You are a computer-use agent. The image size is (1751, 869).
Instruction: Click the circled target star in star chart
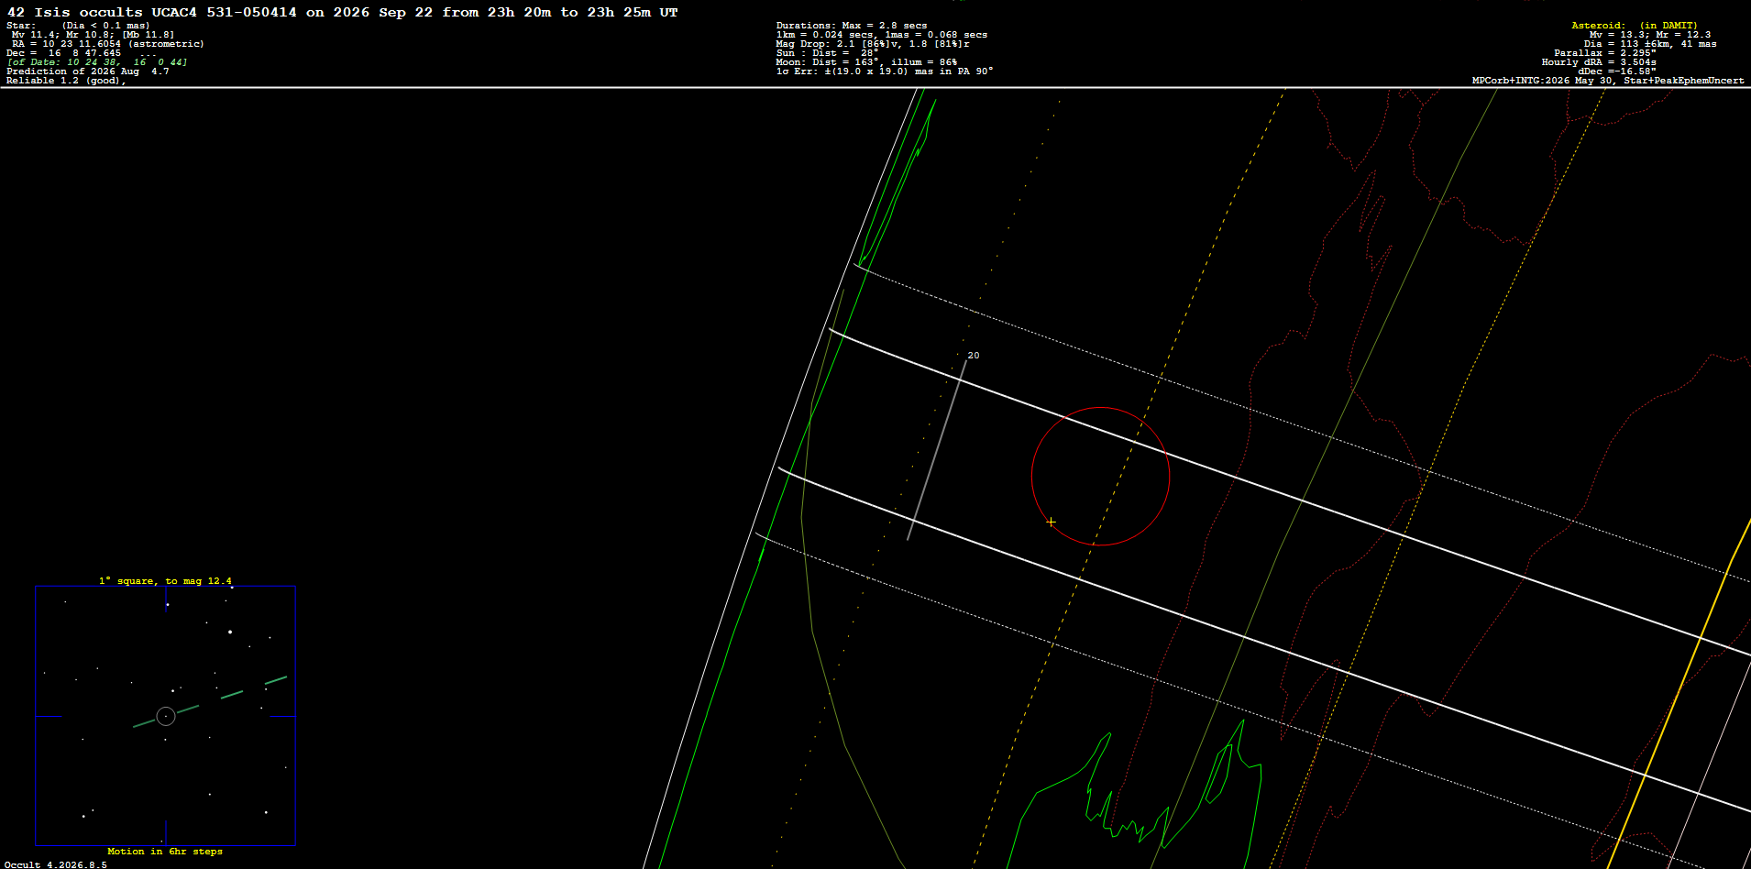pos(166,716)
